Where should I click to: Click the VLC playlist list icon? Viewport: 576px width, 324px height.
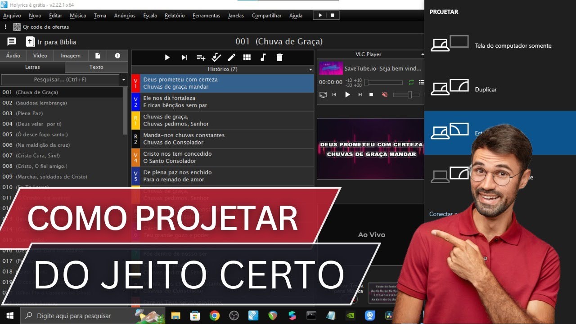click(x=421, y=82)
